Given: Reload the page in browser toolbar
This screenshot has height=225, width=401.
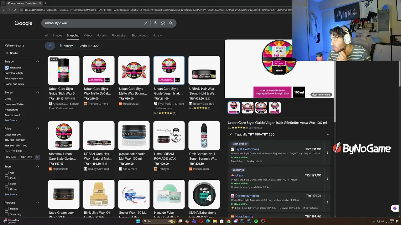Looking at the screenshot, I should coord(15,10).
